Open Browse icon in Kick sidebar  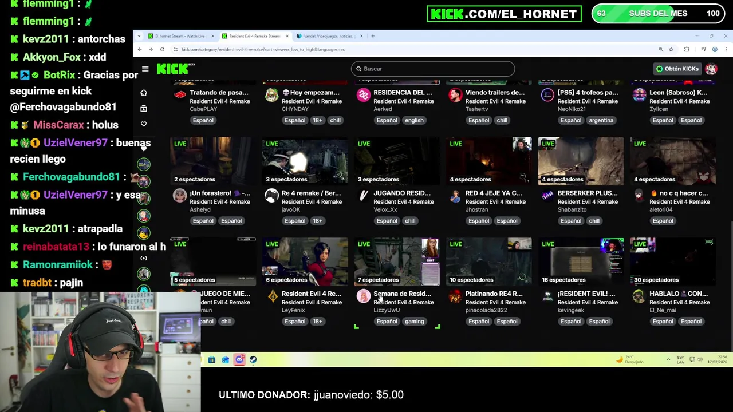coord(144,108)
